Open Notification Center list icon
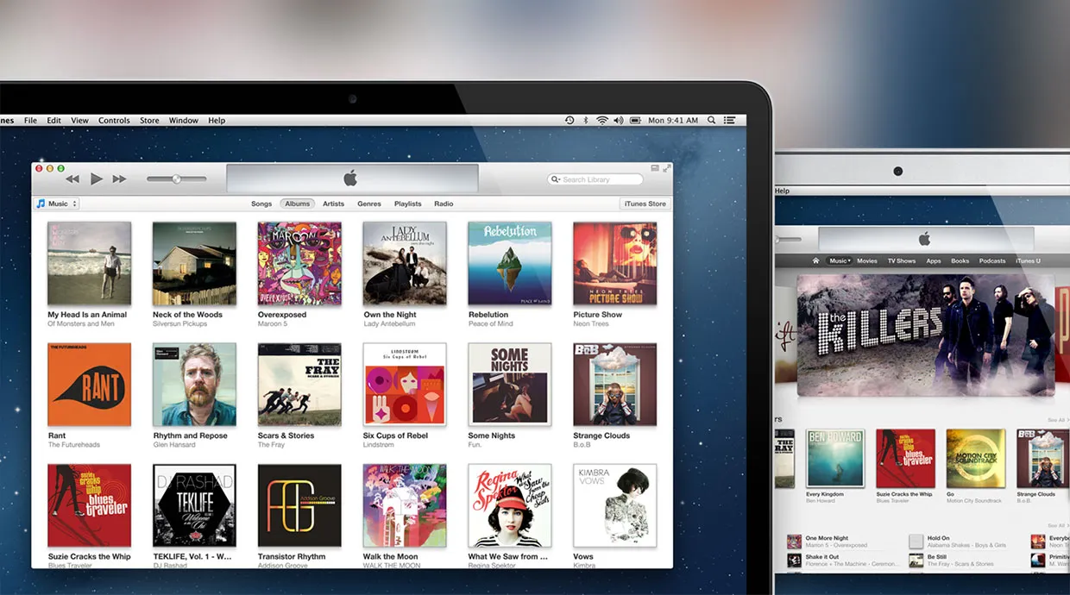Viewport: 1070px width, 595px height. click(x=731, y=121)
